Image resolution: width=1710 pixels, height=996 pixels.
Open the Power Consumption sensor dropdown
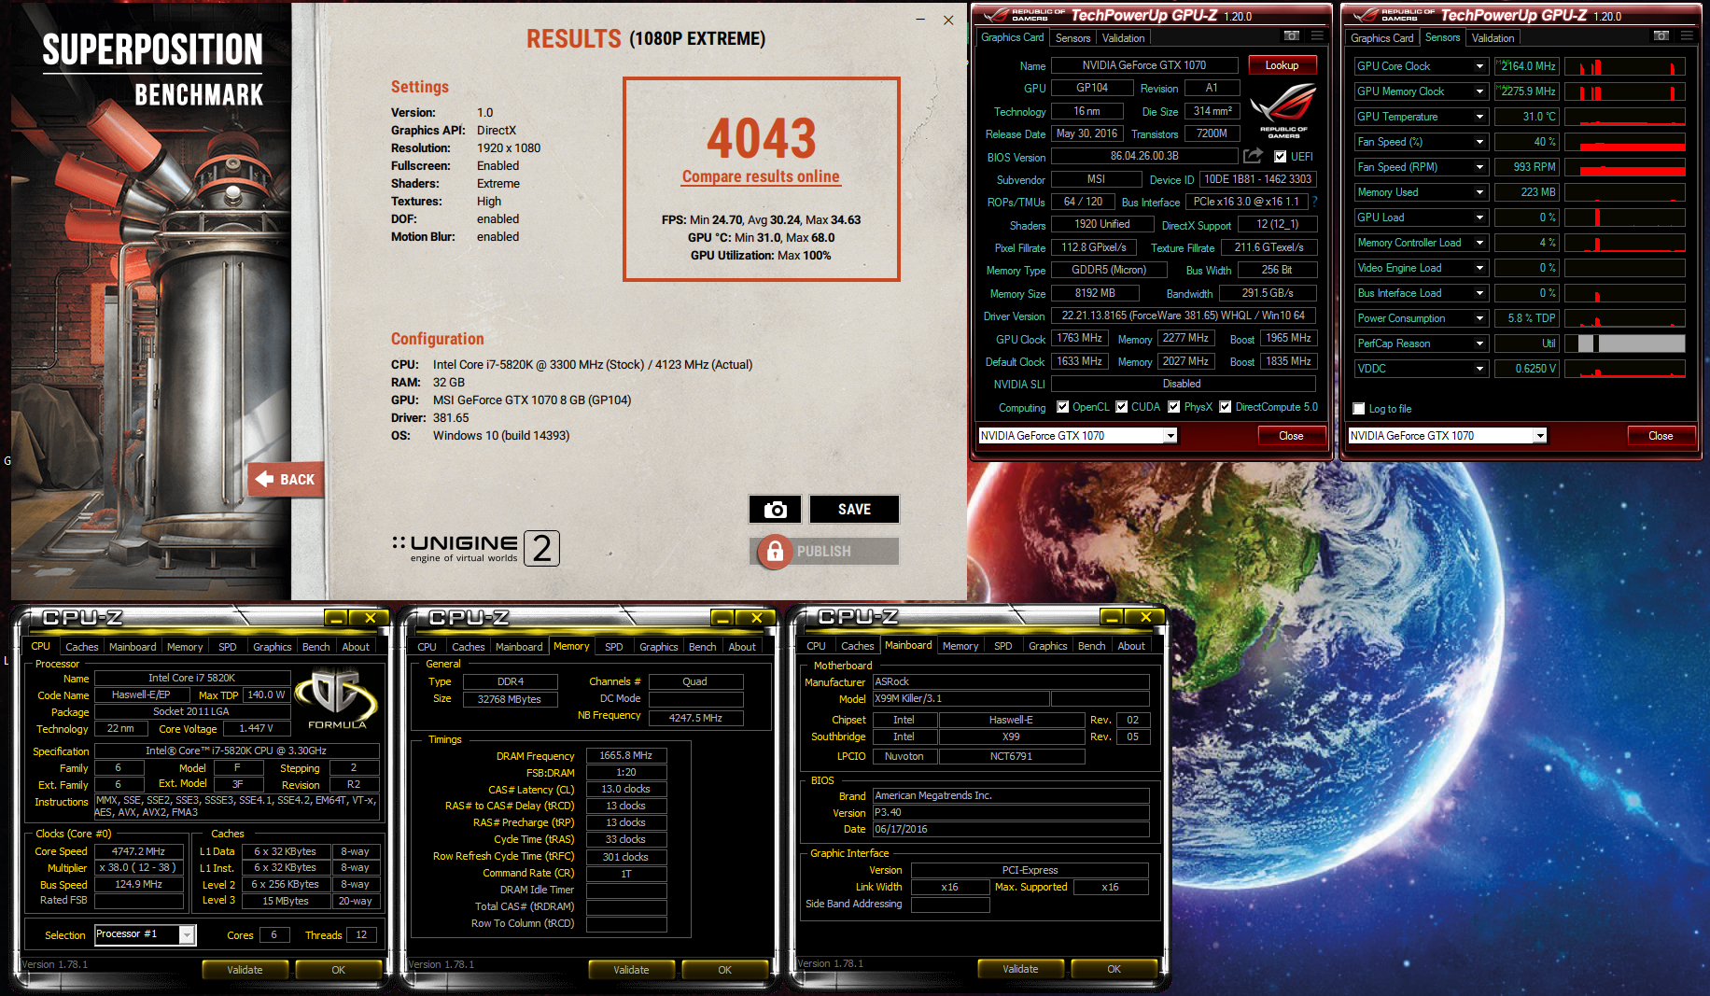pos(1479,318)
